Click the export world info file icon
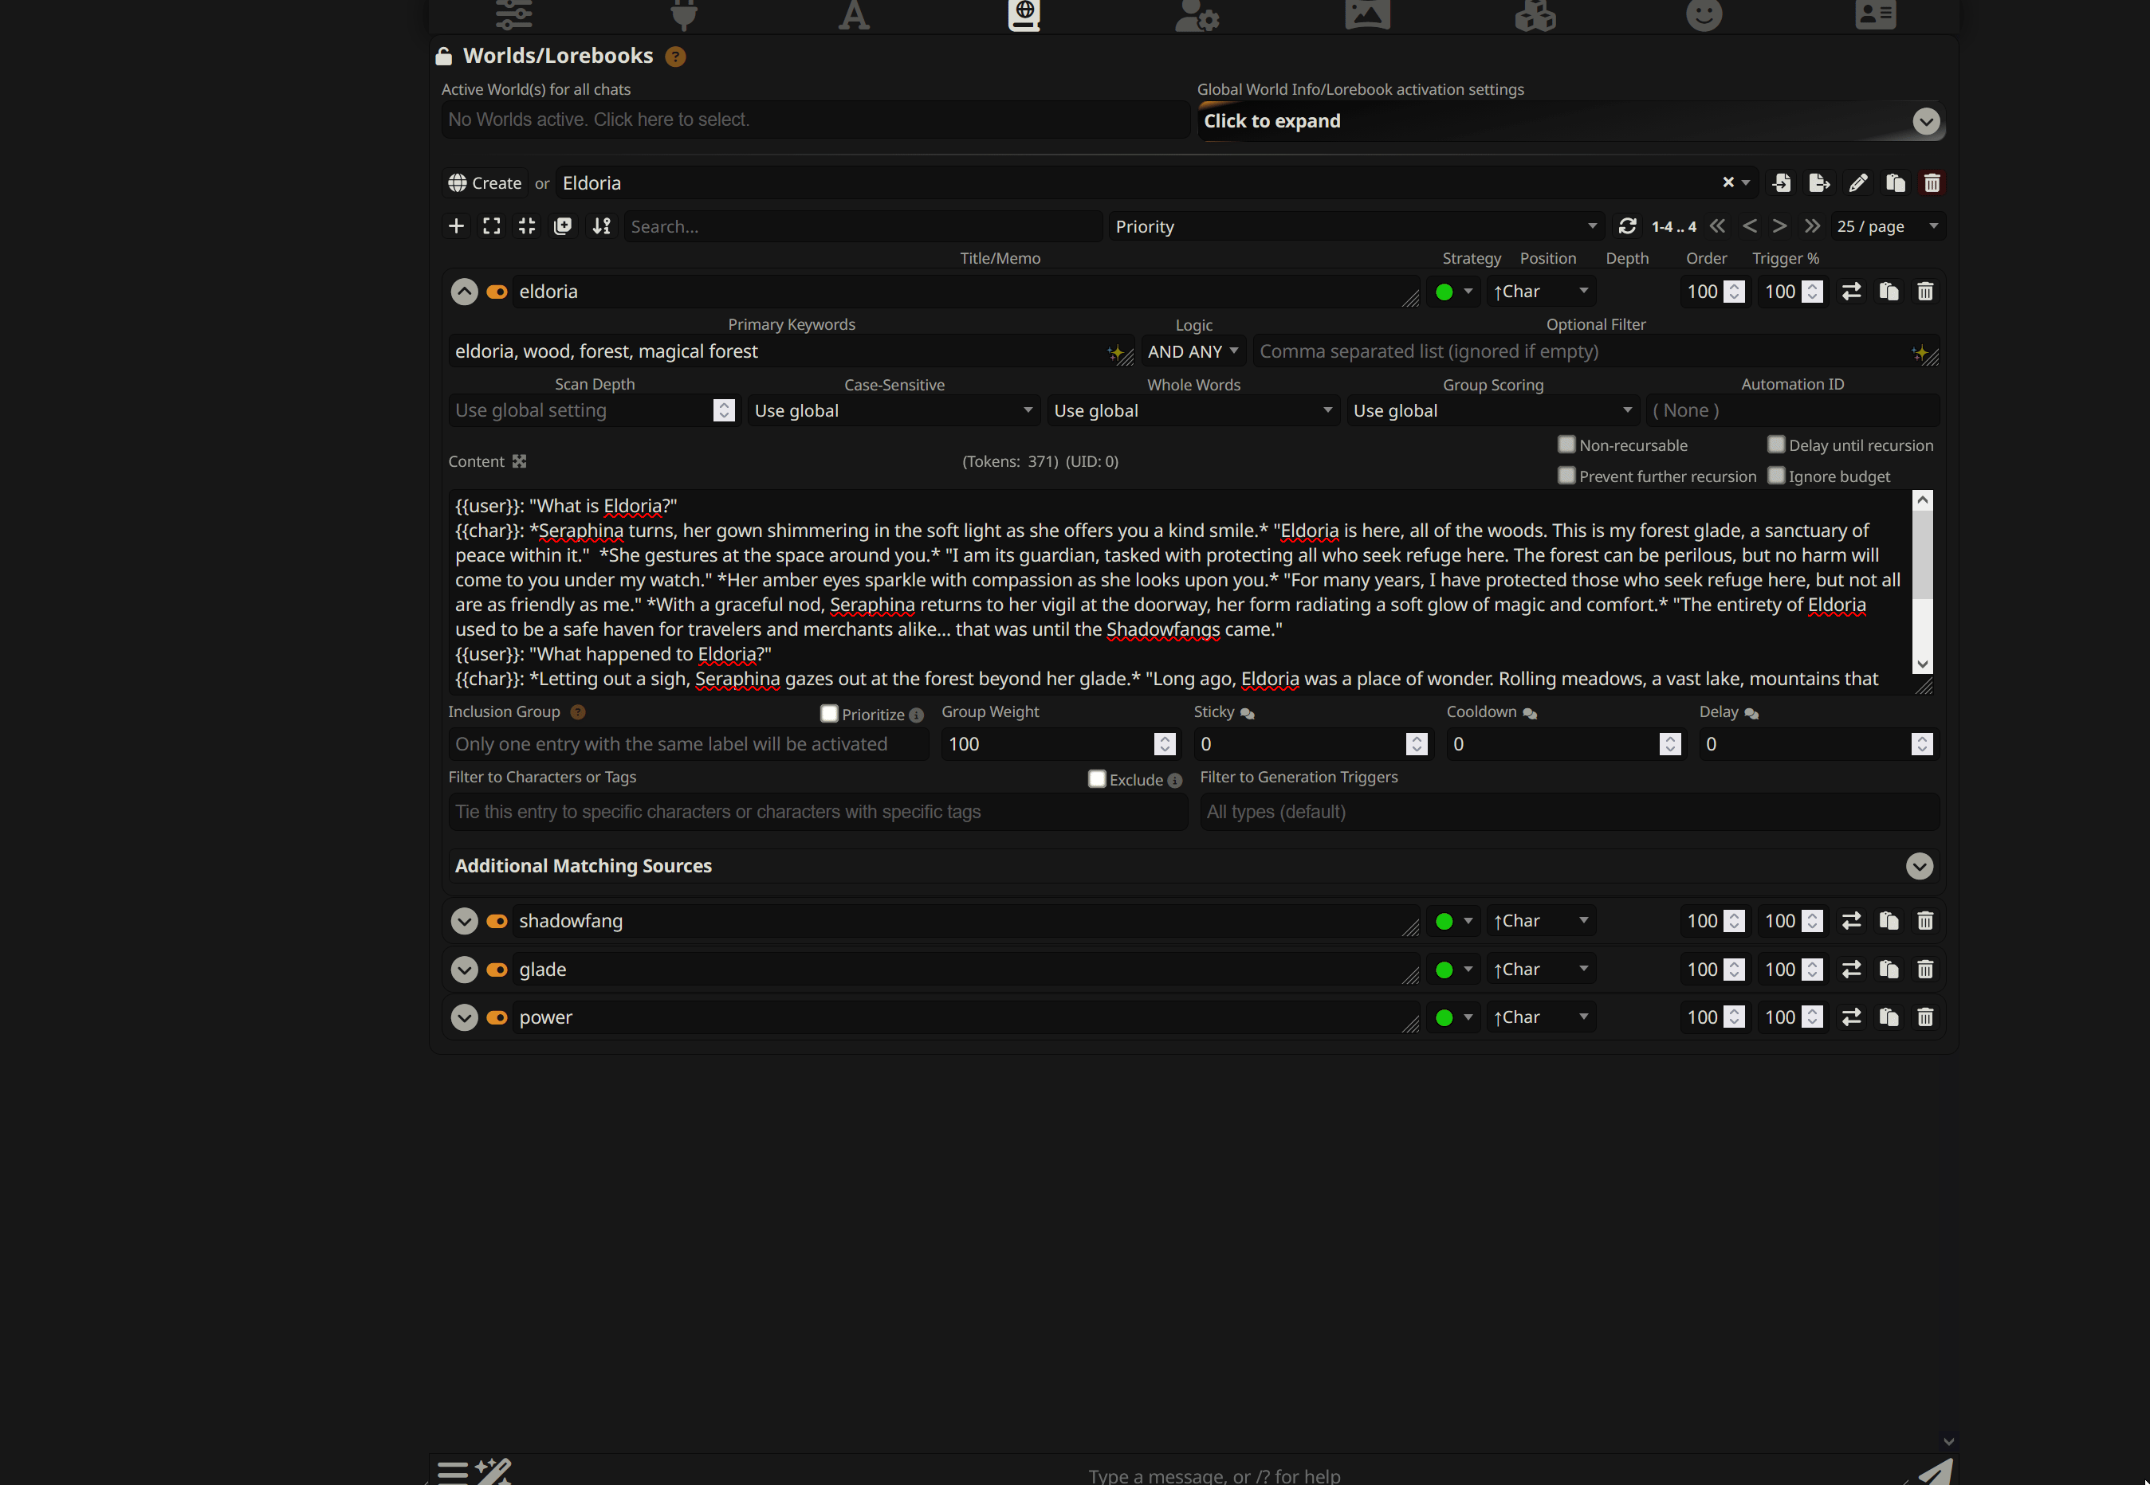This screenshot has height=1485, width=2150. (x=1819, y=182)
